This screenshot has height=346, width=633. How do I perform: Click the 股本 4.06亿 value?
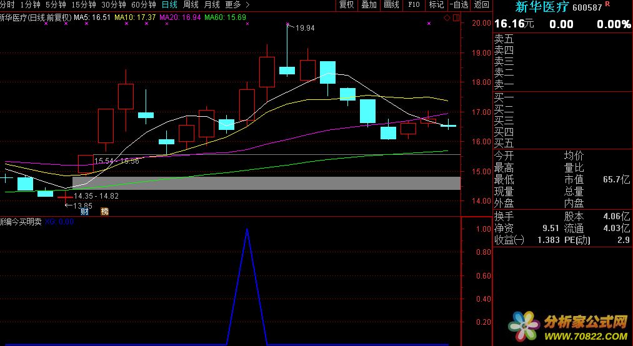click(x=617, y=216)
